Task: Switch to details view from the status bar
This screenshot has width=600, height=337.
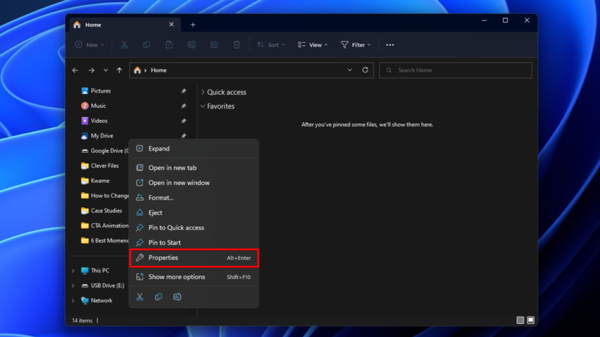Action: click(x=520, y=320)
